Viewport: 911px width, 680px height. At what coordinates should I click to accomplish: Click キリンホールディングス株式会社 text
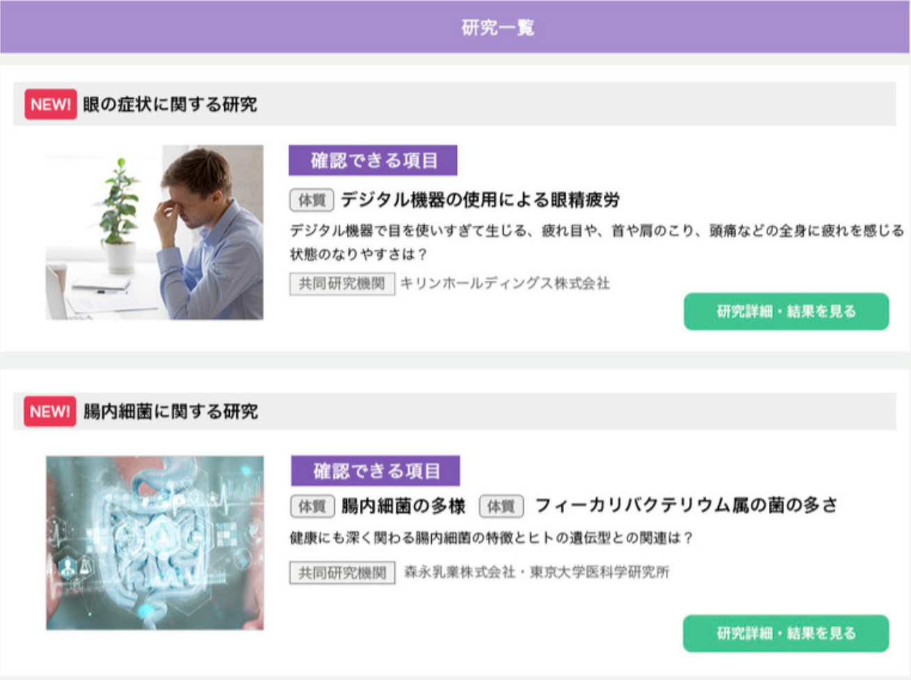click(x=505, y=283)
